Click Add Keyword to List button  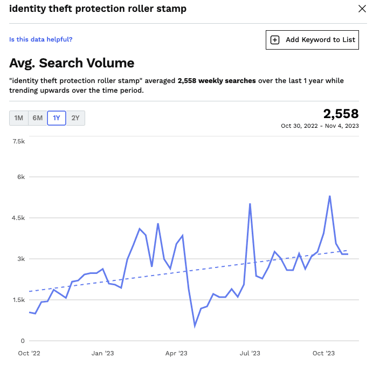click(312, 40)
